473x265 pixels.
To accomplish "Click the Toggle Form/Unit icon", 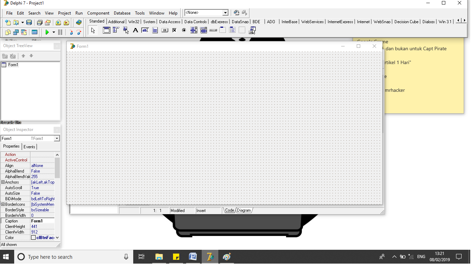I will tap(24, 32).
